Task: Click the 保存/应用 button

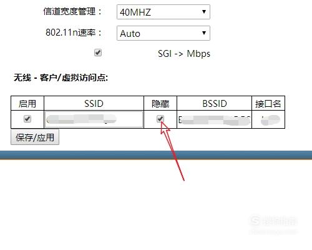Action: [x=35, y=137]
